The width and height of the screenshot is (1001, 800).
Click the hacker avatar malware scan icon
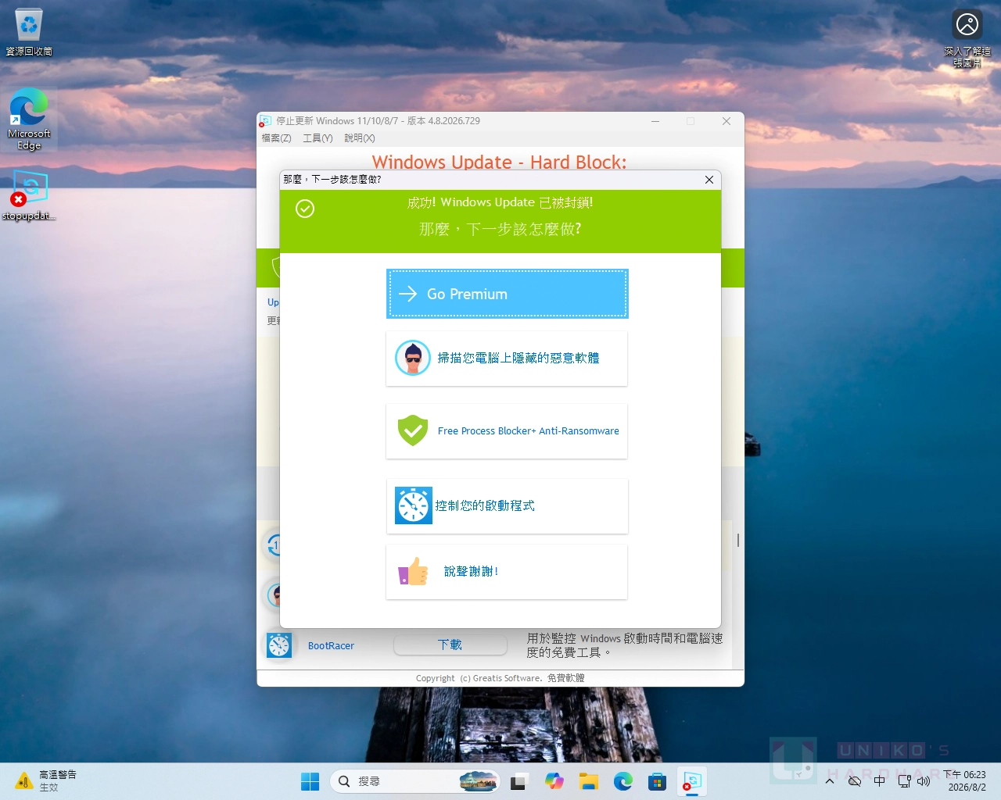(413, 358)
